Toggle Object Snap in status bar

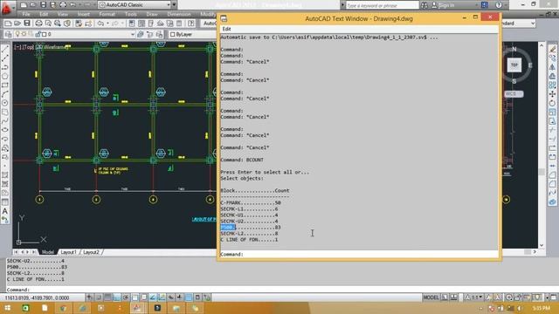point(135,297)
